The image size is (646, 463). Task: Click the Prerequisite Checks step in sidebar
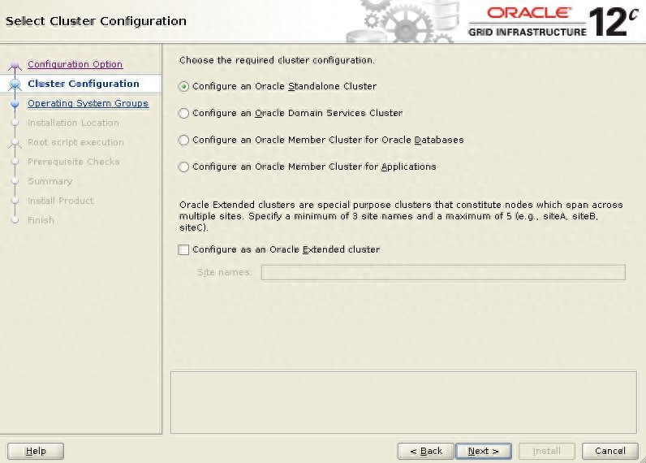pyautogui.click(x=73, y=162)
